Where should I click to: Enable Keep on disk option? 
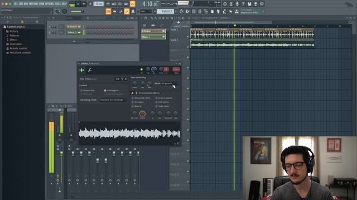[87, 91]
